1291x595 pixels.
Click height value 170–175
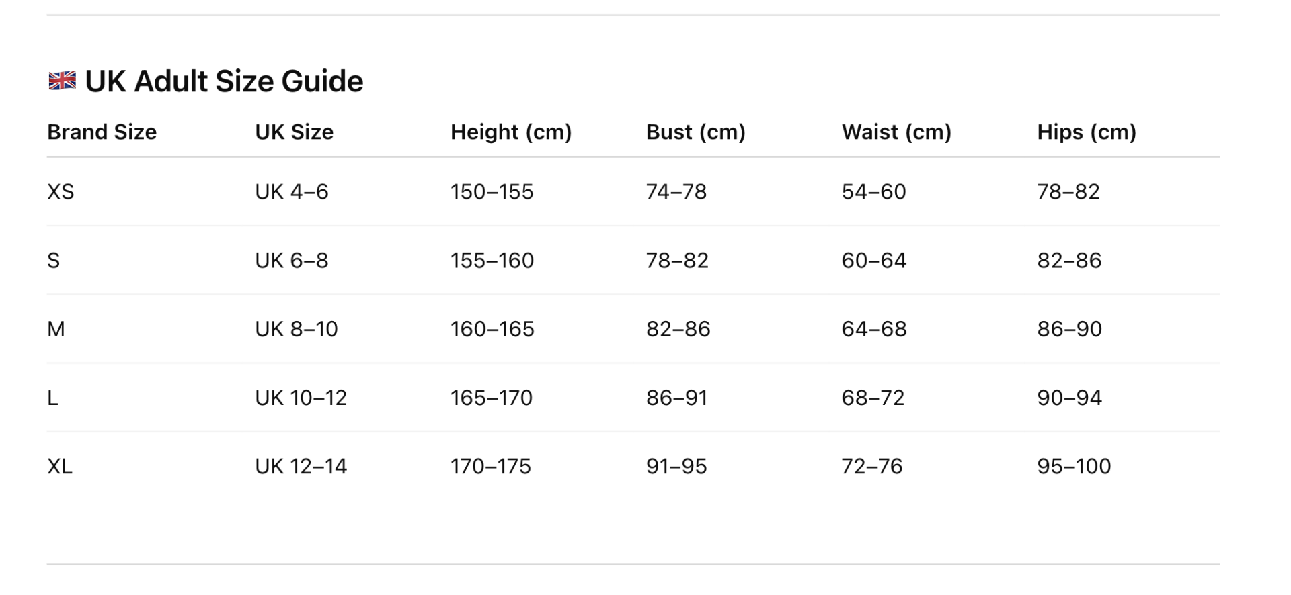(x=490, y=466)
